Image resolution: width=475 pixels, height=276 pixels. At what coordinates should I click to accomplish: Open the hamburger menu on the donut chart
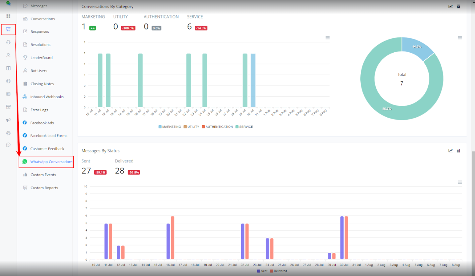460,38
